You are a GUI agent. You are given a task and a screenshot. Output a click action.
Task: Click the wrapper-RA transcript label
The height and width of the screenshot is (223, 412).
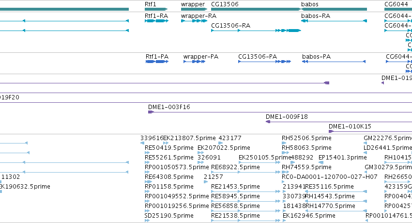198,16
